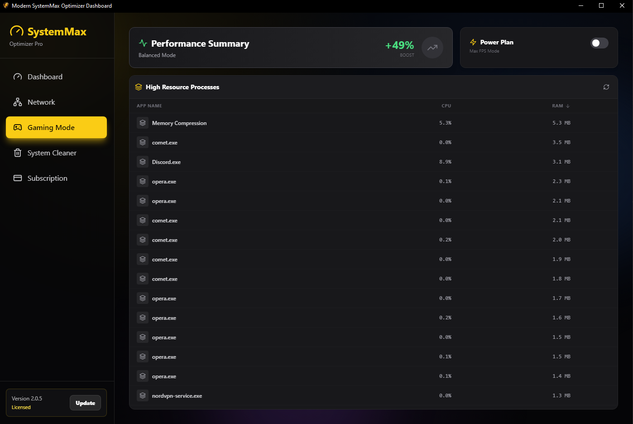Image resolution: width=633 pixels, height=424 pixels.
Task: Go to the Subscription page
Action: tap(56, 178)
